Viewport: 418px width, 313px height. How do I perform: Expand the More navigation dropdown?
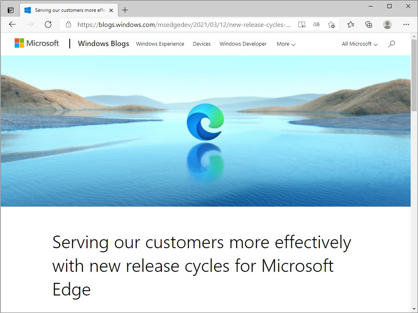tap(286, 44)
